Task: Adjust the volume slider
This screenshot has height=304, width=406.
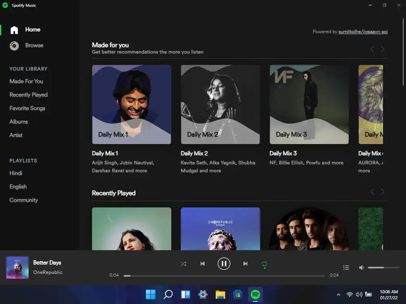Action: (383, 268)
